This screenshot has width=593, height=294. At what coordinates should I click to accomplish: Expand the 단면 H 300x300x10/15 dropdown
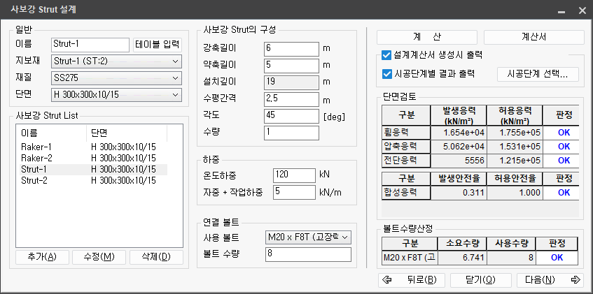tap(116, 93)
